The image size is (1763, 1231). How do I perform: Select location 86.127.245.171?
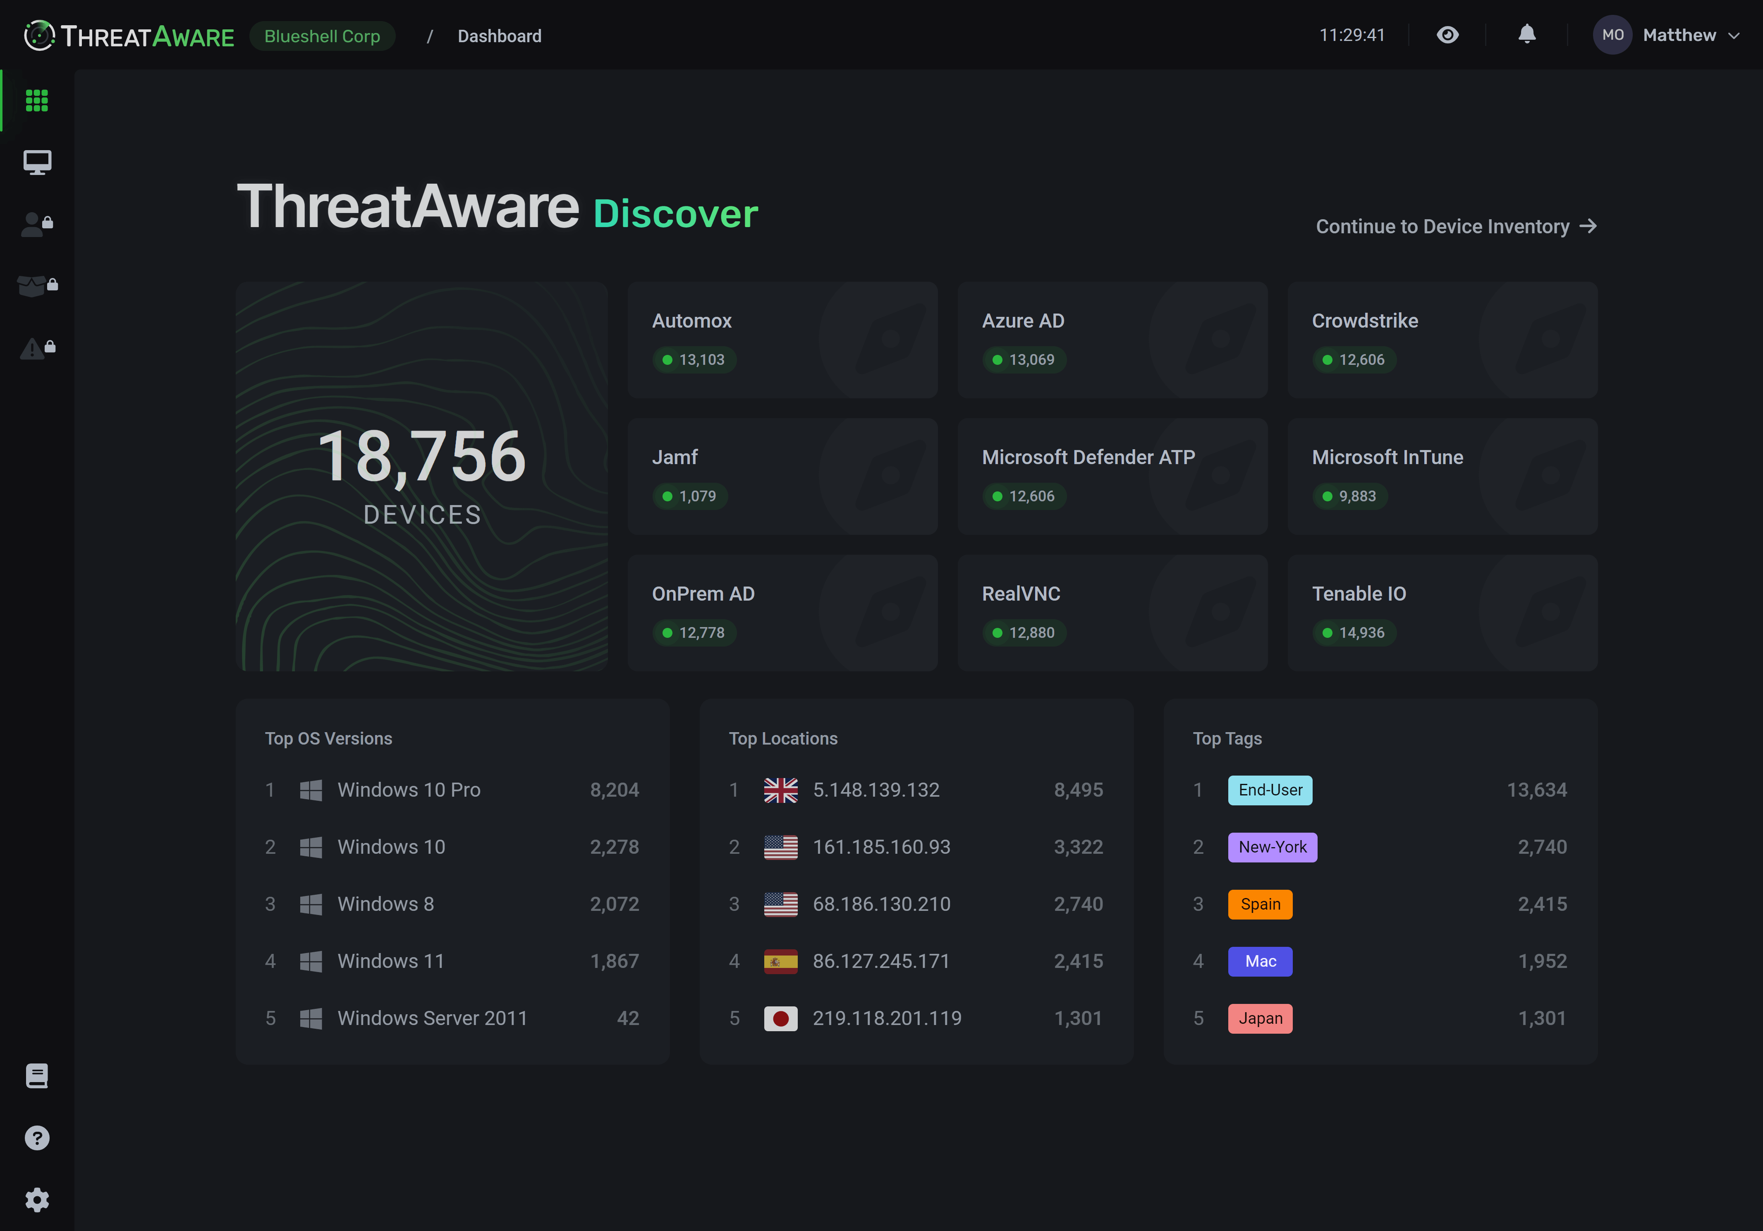pos(916,961)
